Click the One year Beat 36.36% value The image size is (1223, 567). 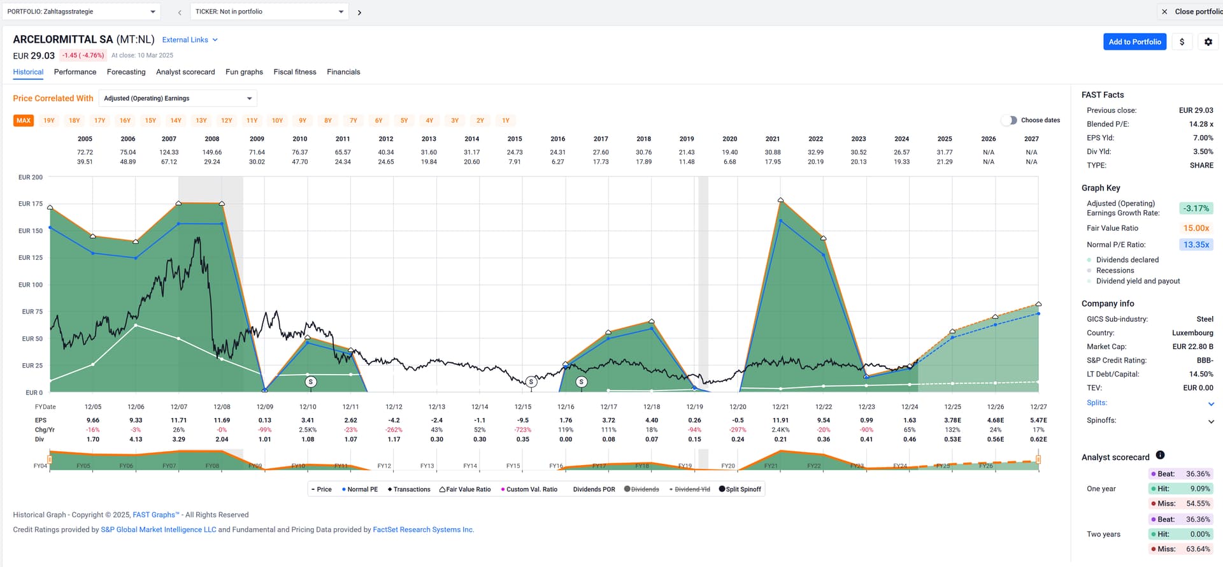coord(1198,474)
